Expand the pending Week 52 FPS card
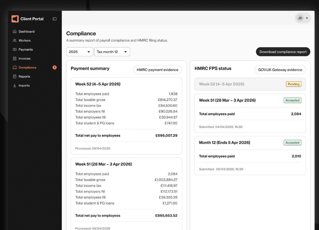The height and width of the screenshot is (230, 319). click(250, 84)
